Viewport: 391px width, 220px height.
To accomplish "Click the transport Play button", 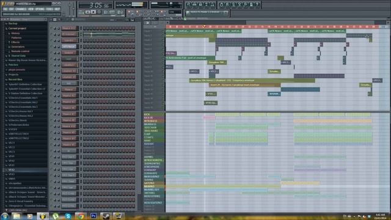I will (x=88, y=12).
